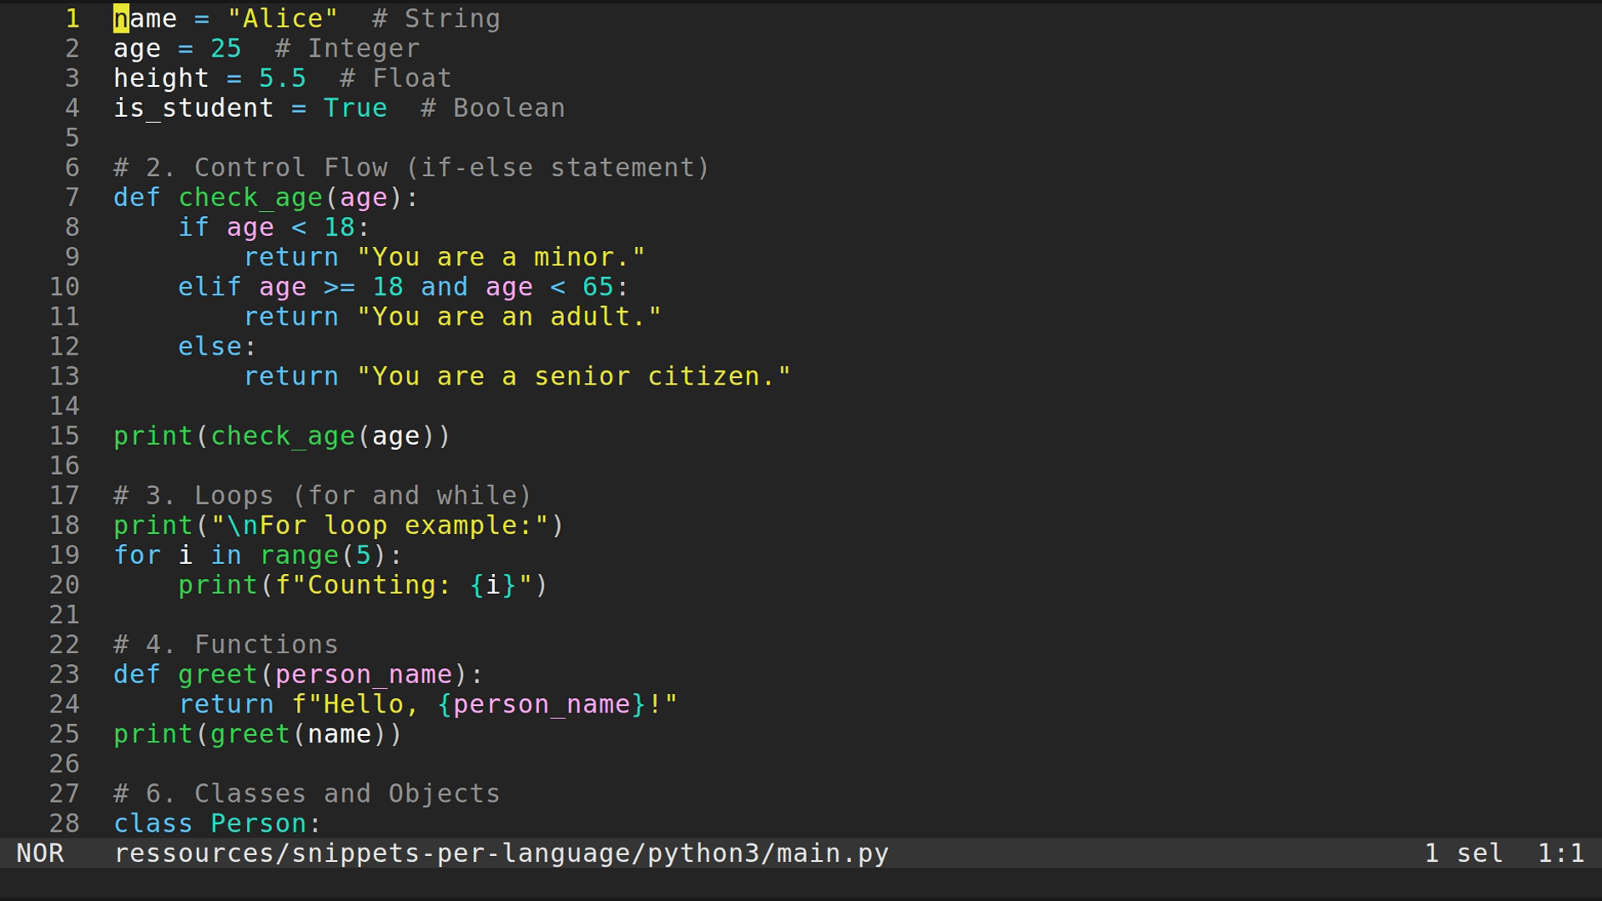Click the True boolean value on line 4
The width and height of the screenshot is (1602, 901).
pyautogui.click(x=354, y=107)
